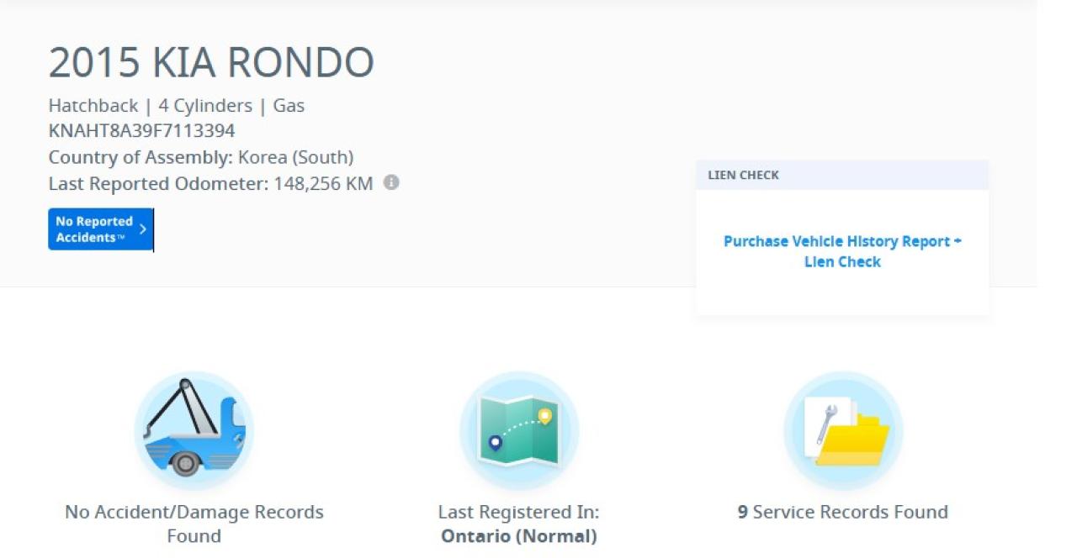1077x558 pixels.
Task: Click the 4 Cylinders engine text
Action: pyautogui.click(x=205, y=106)
